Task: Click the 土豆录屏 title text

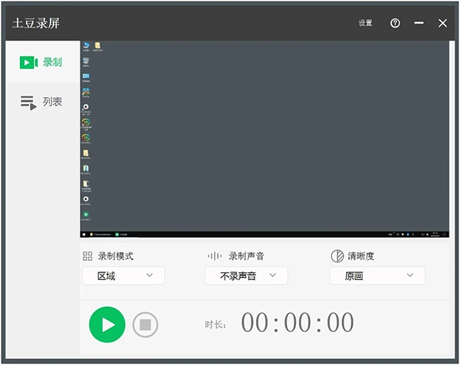Action: (36, 23)
